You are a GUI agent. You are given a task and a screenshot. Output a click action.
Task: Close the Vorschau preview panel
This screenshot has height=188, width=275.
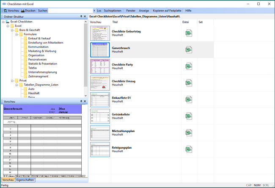pyautogui.click(x=85, y=102)
